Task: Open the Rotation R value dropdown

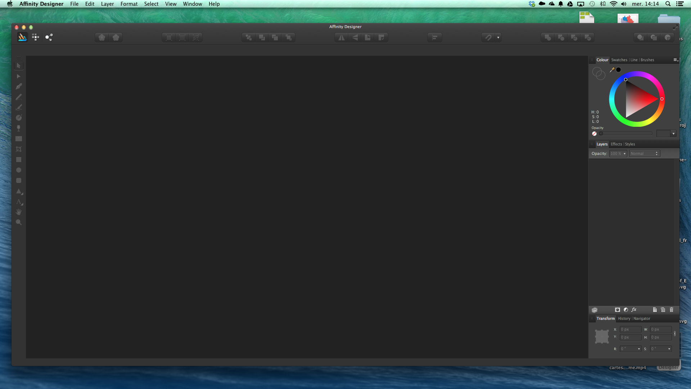Action: [639, 349]
